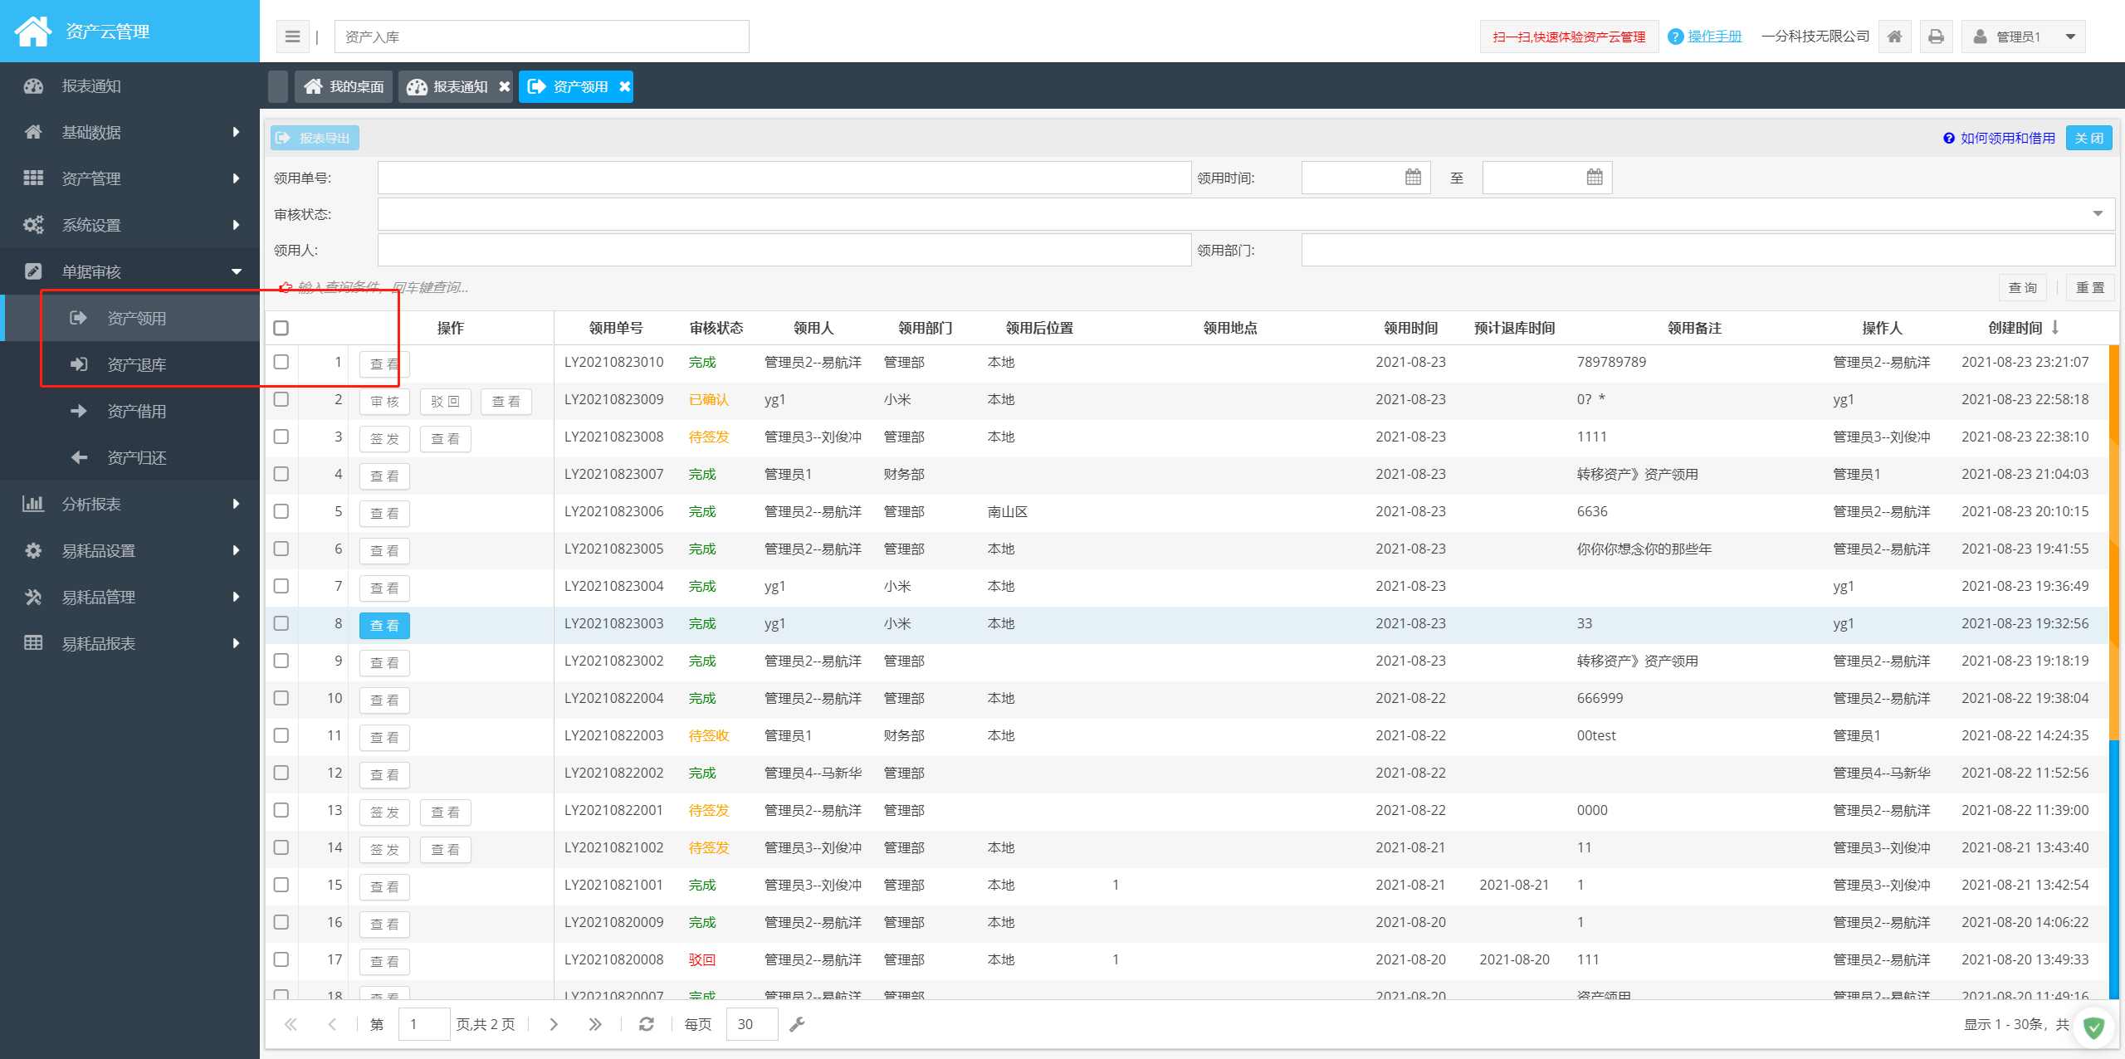Sort by 创建时间 using the down arrow icon
Image resolution: width=2125 pixels, height=1059 pixels.
click(2055, 327)
